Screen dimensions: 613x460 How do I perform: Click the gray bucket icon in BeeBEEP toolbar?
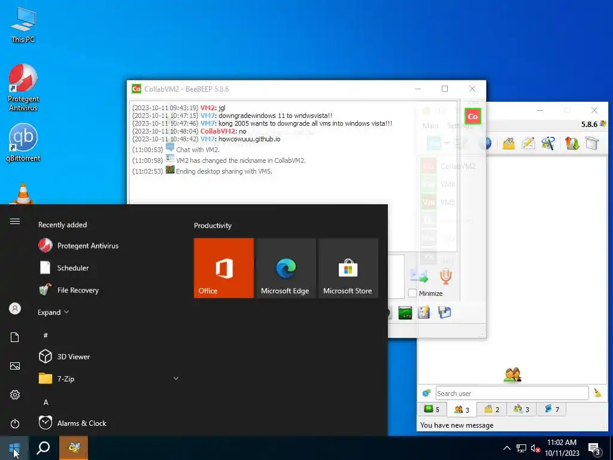(x=592, y=143)
